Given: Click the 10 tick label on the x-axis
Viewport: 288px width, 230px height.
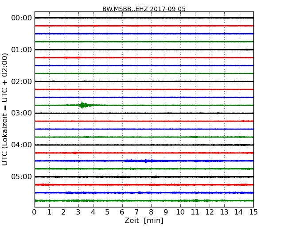Looking at the screenshot, I should click(x=180, y=212).
